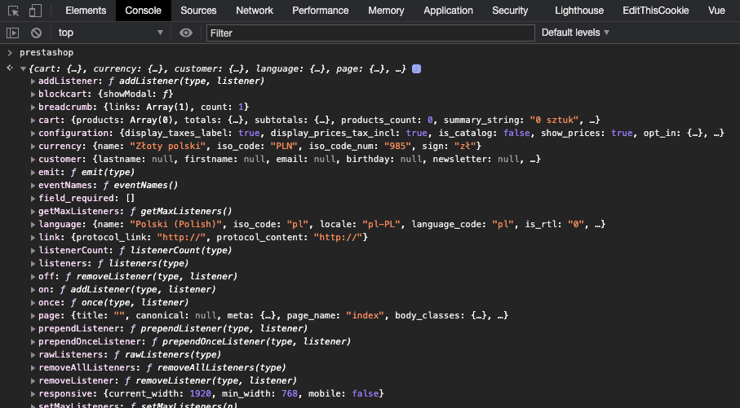Expand the link property
The image size is (740, 408).
pyautogui.click(x=33, y=238)
